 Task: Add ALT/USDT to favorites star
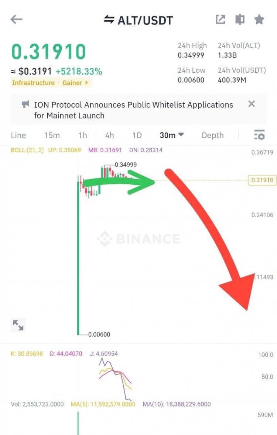(x=259, y=20)
